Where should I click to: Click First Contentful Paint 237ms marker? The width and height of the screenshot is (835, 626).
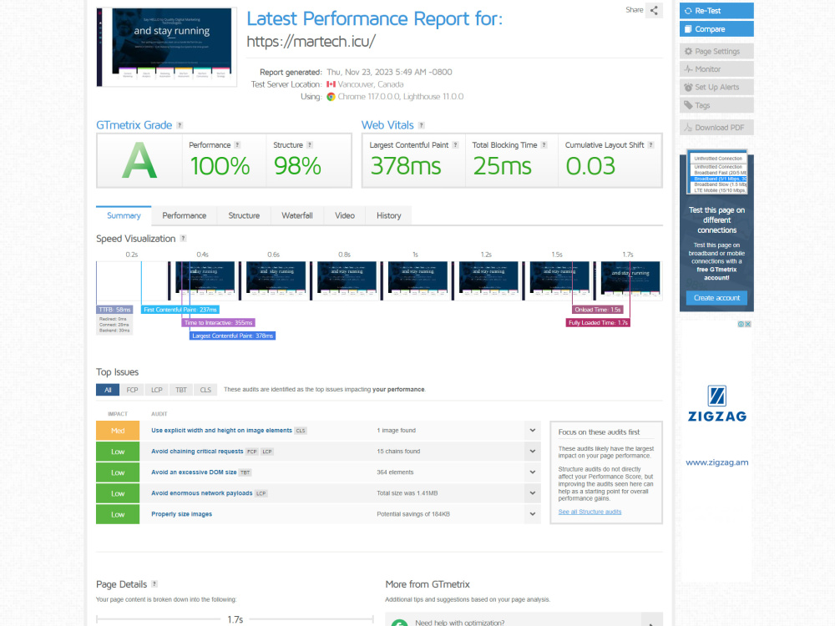tap(180, 310)
